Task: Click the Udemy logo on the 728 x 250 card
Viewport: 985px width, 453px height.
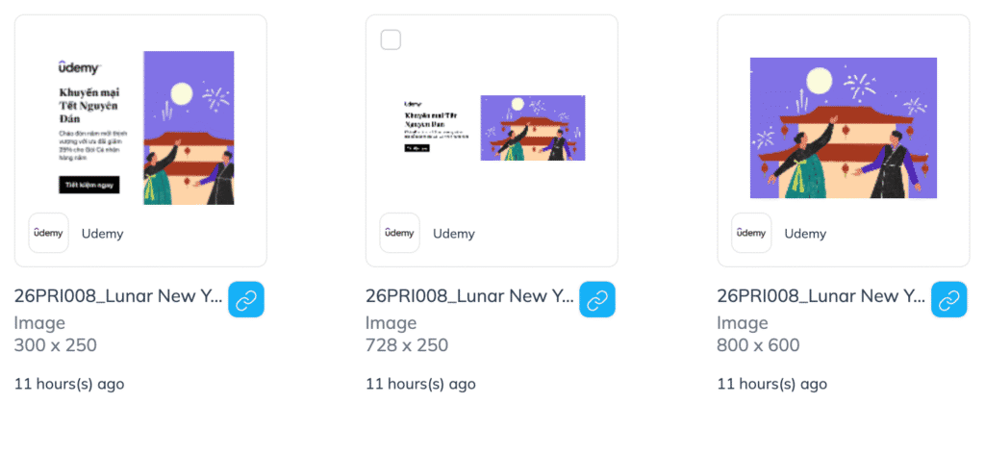Action: [400, 233]
